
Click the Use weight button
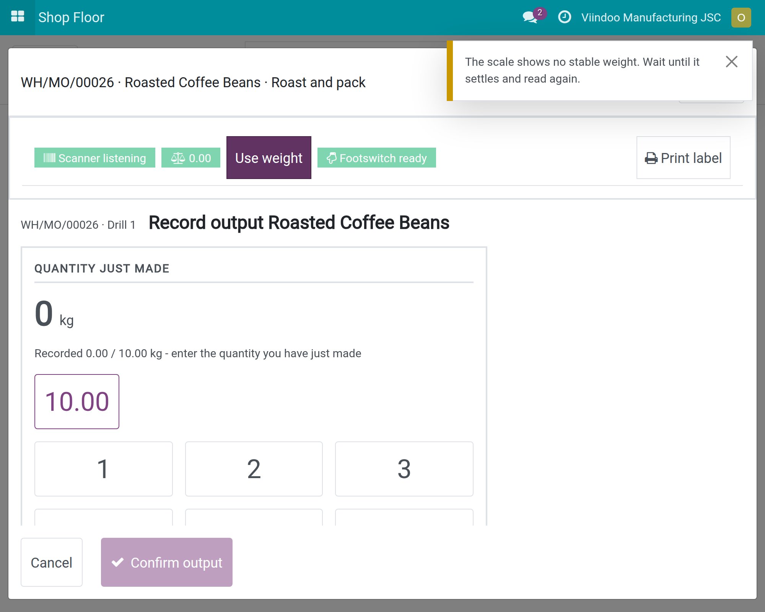(x=269, y=158)
